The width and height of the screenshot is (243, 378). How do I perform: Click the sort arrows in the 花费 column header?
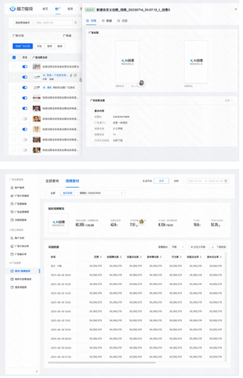tap(101, 257)
